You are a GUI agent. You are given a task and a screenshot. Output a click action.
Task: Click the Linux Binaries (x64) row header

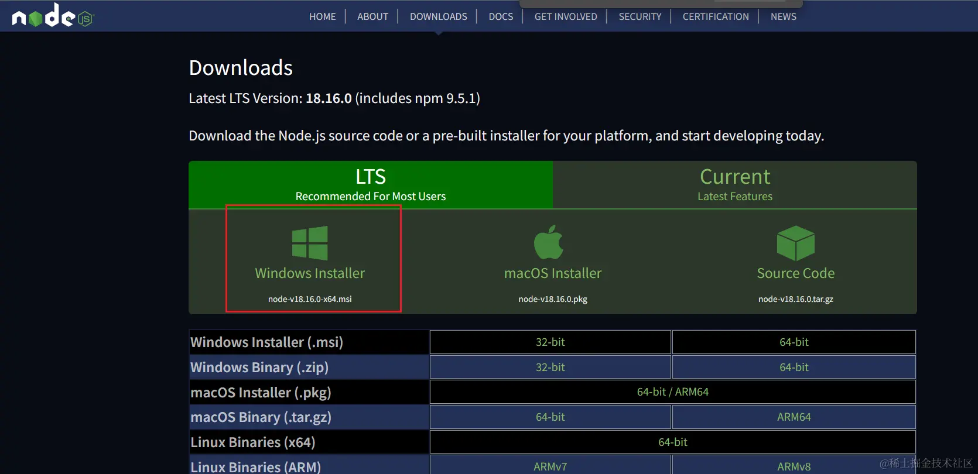pos(309,442)
